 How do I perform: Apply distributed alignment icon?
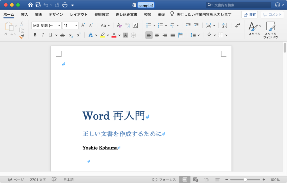pyautogui.click(x=181, y=35)
